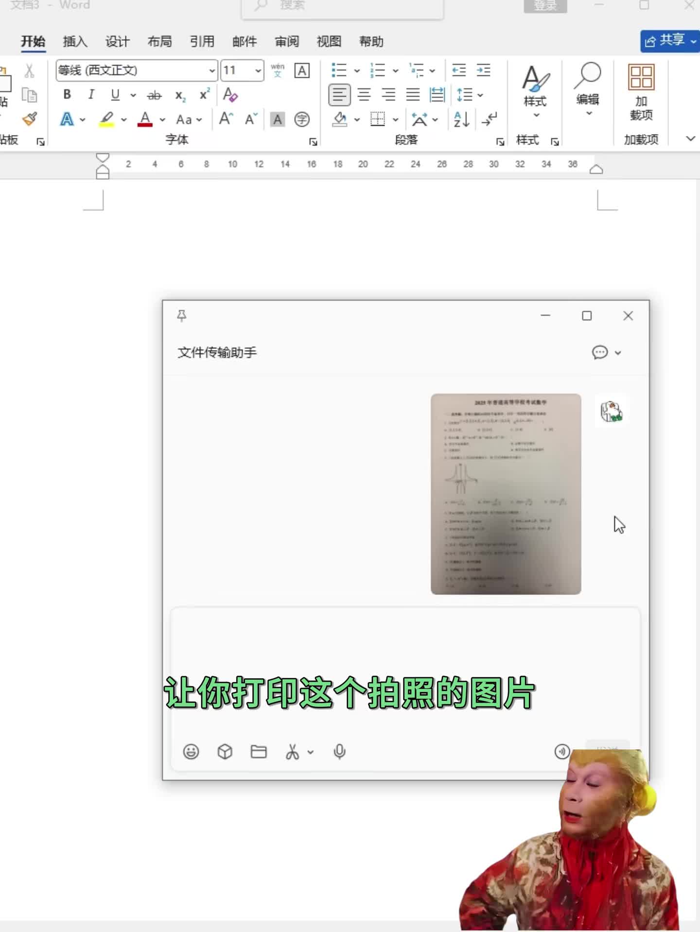Pin the chat window on top
This screenshot has width=700, height=932.
[182, 316]
